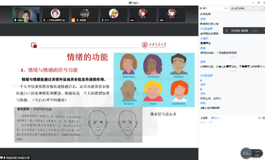This screenshot has height=160, width=265.
Task: Restore the Tencent Meeting window size
Action: [x=259, y=3]
